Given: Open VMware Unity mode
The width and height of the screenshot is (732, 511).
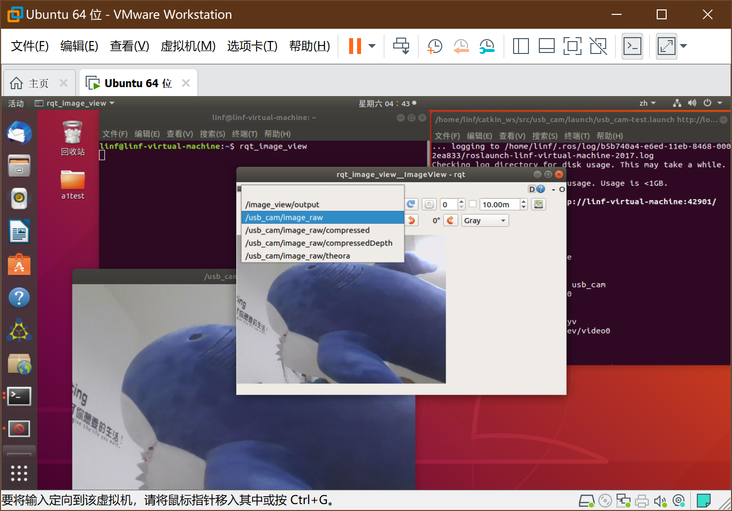Looking at the screenshot, I should [598, 46].
